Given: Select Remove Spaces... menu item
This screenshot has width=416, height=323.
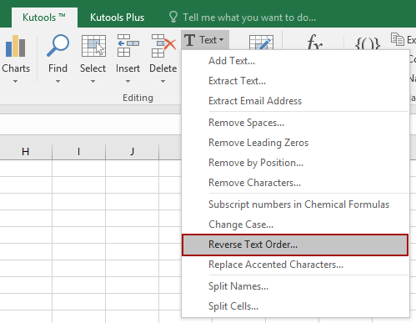Looking at the screenshot, I should coord(295,123).
